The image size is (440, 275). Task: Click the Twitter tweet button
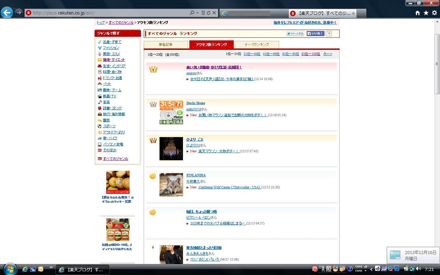pos(295,34)
